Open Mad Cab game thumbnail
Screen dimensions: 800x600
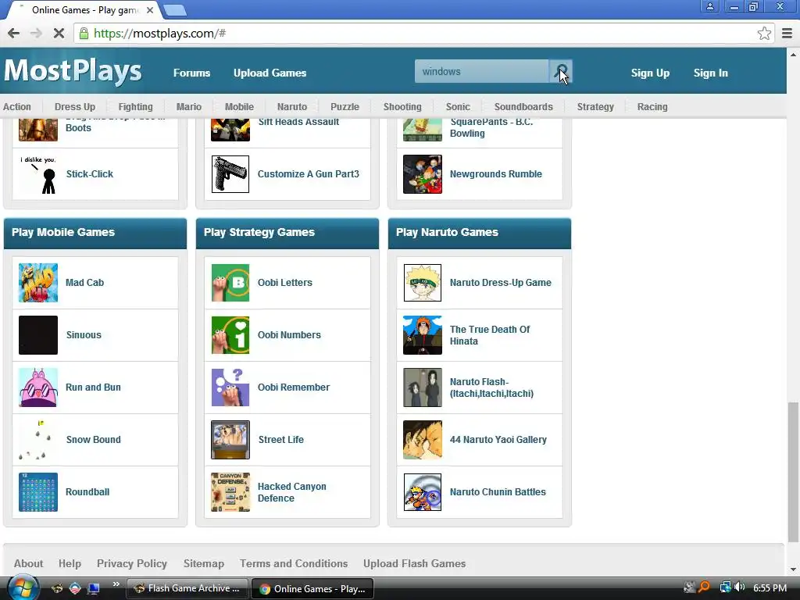coord(38,283)
